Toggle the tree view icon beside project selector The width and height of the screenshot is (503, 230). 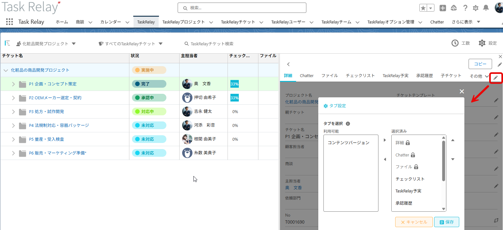(7, 43)
